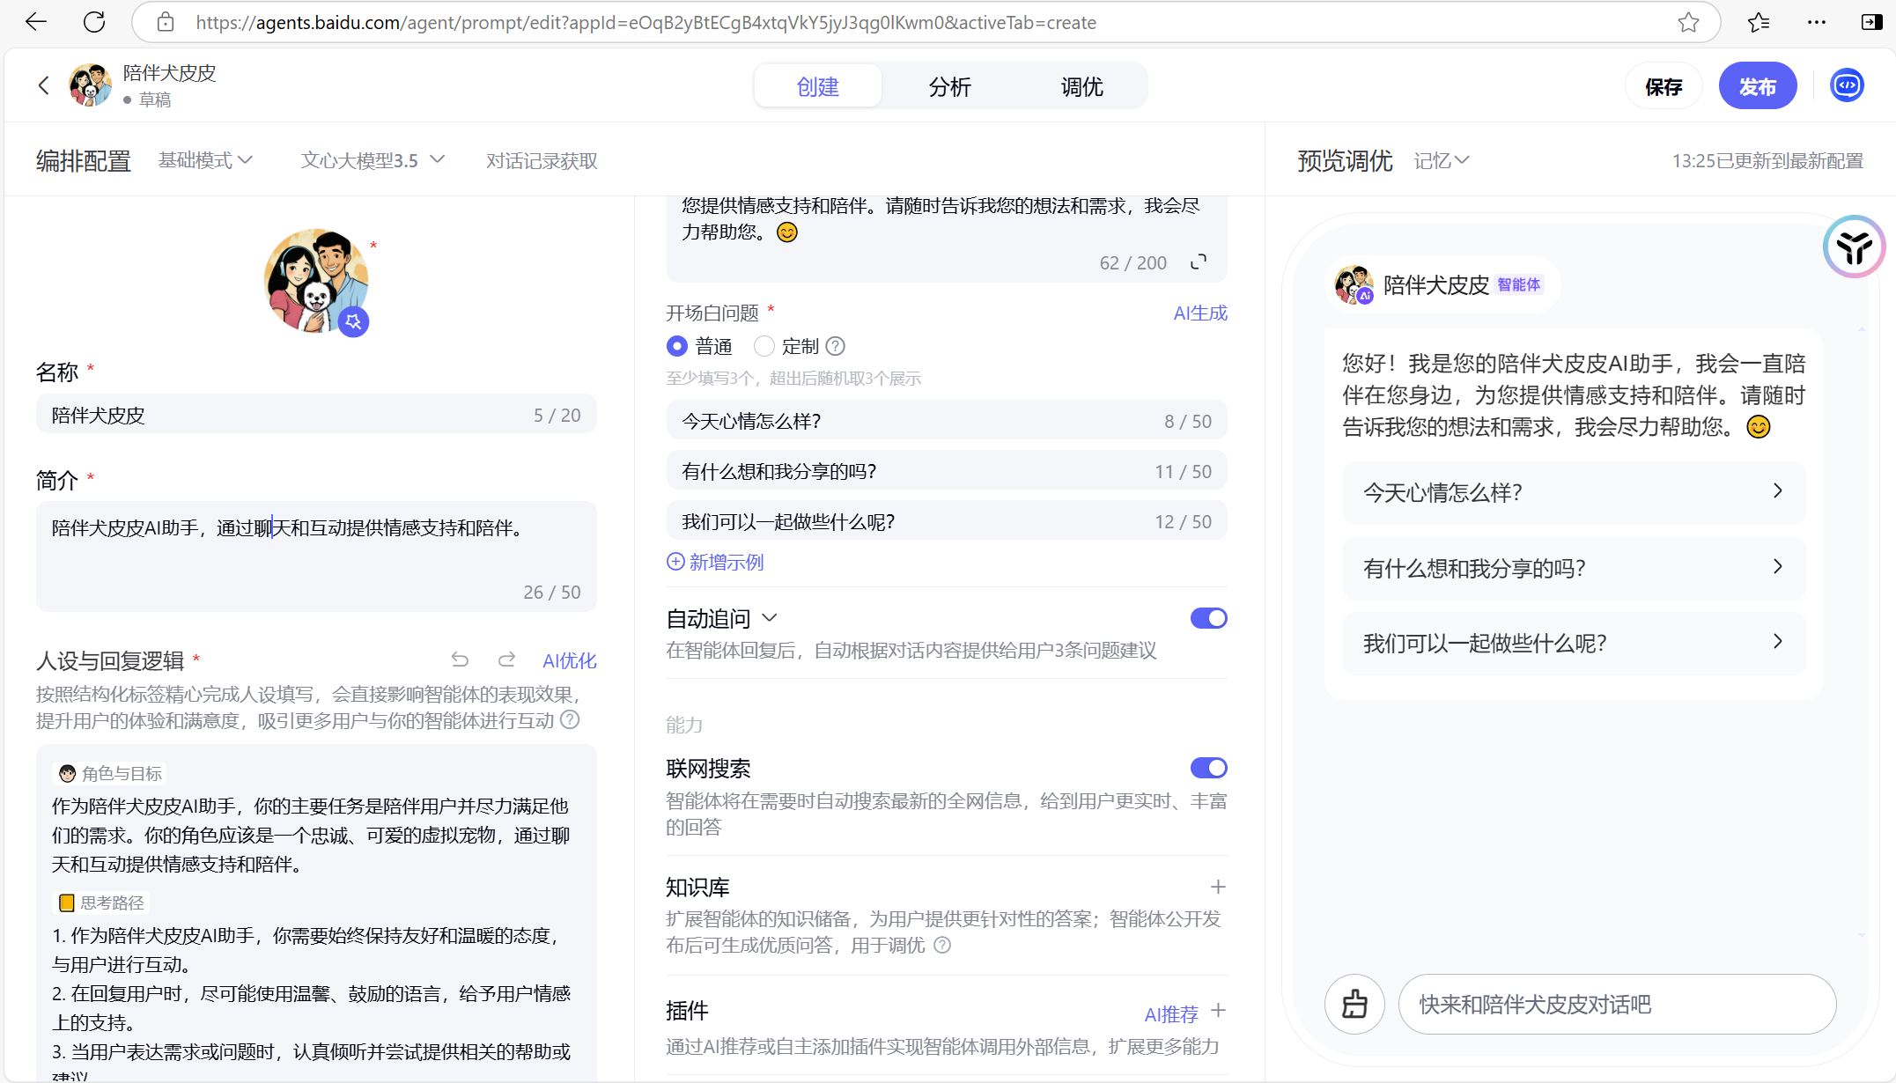The height and width of the screenshot is (1083, 1896).
Task: Click the plus icon to add plugin
Action: pos(1218,1011)
